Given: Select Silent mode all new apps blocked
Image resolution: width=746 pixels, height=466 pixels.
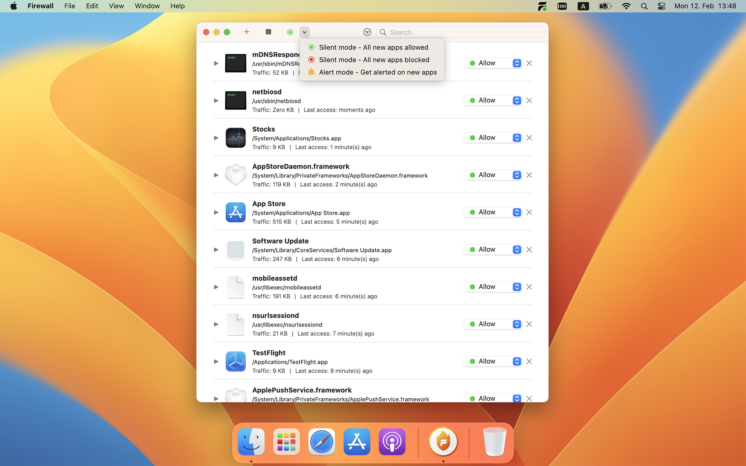Looking at the screenshot, I should pos(374,60).
